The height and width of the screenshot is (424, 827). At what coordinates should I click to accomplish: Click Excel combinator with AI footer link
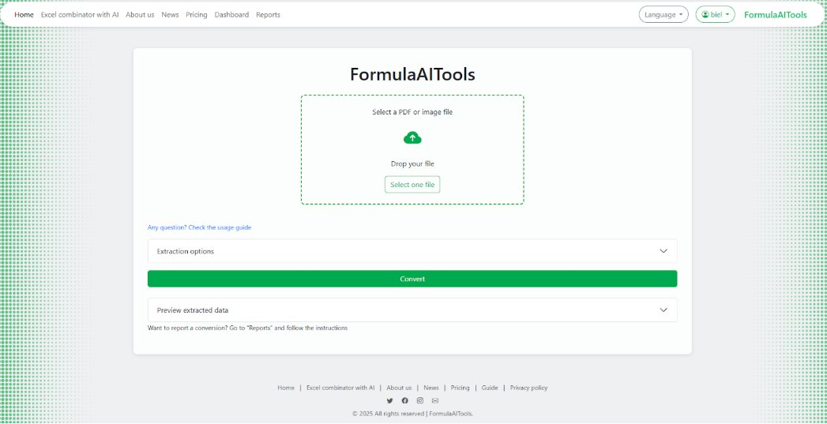340,388
